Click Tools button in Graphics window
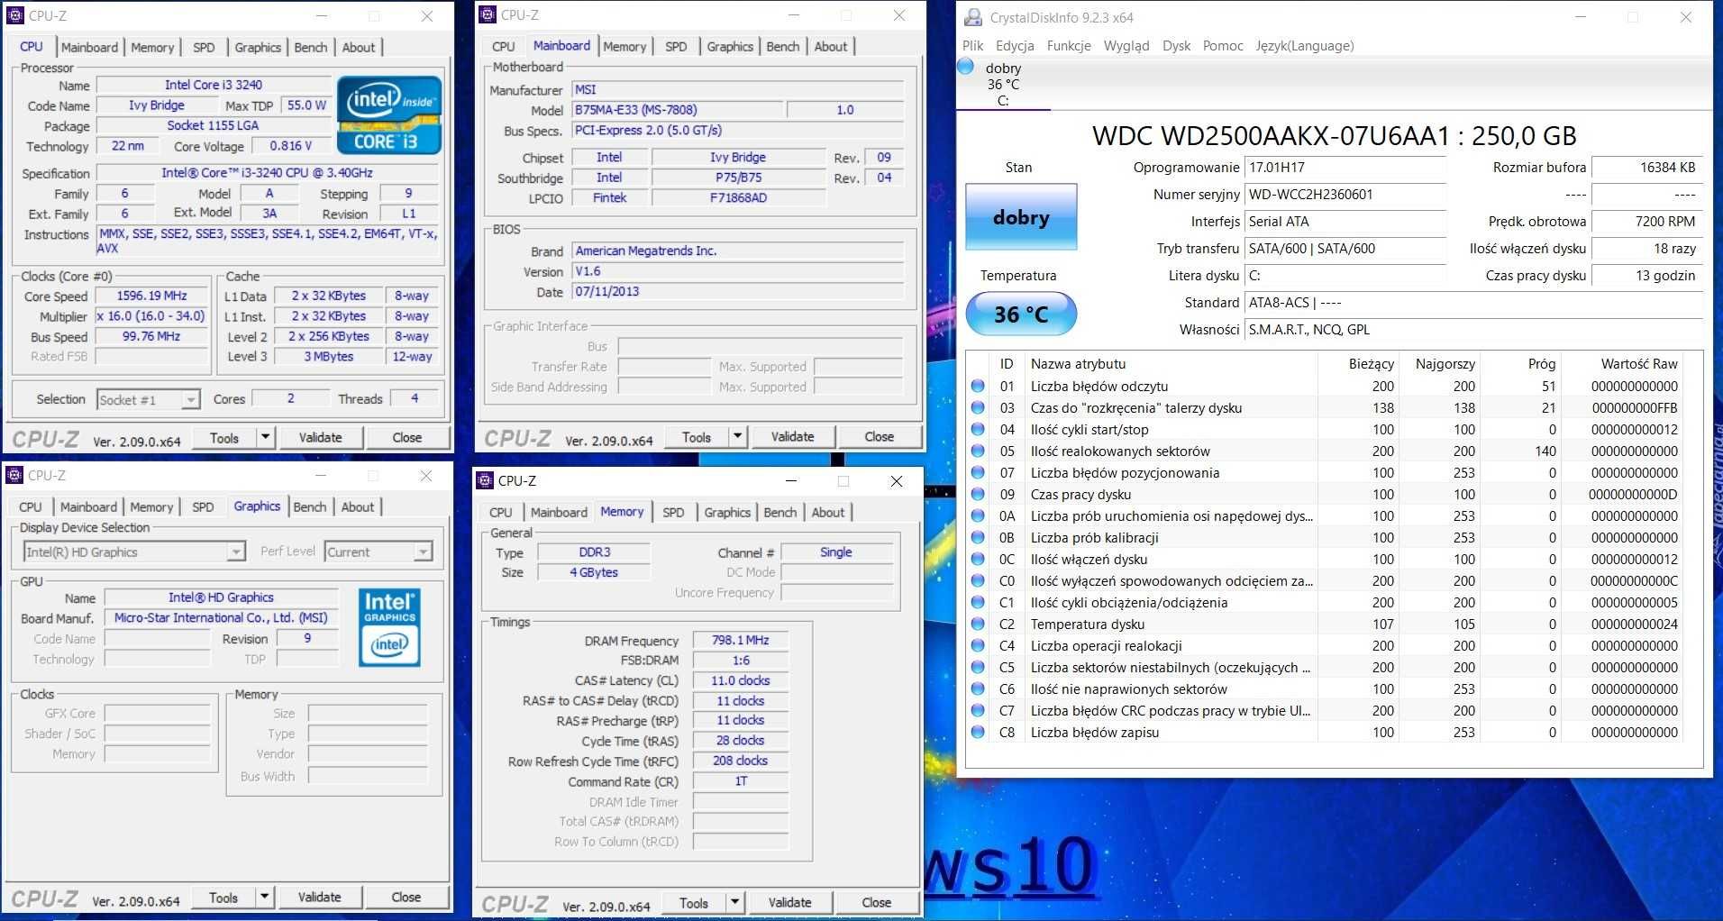This screenshot has height=921, width=1723. [223, 897]
